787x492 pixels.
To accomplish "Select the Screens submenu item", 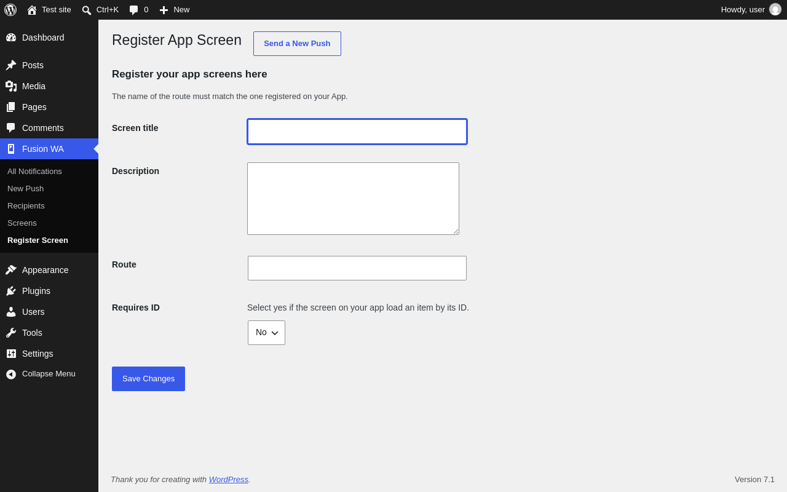I will click(x=22, y=223).
